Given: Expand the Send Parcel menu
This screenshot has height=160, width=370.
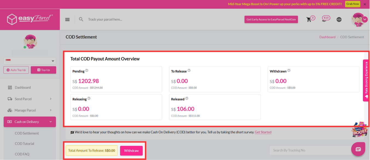Looking at the screenshot, I should coord(30,99).
